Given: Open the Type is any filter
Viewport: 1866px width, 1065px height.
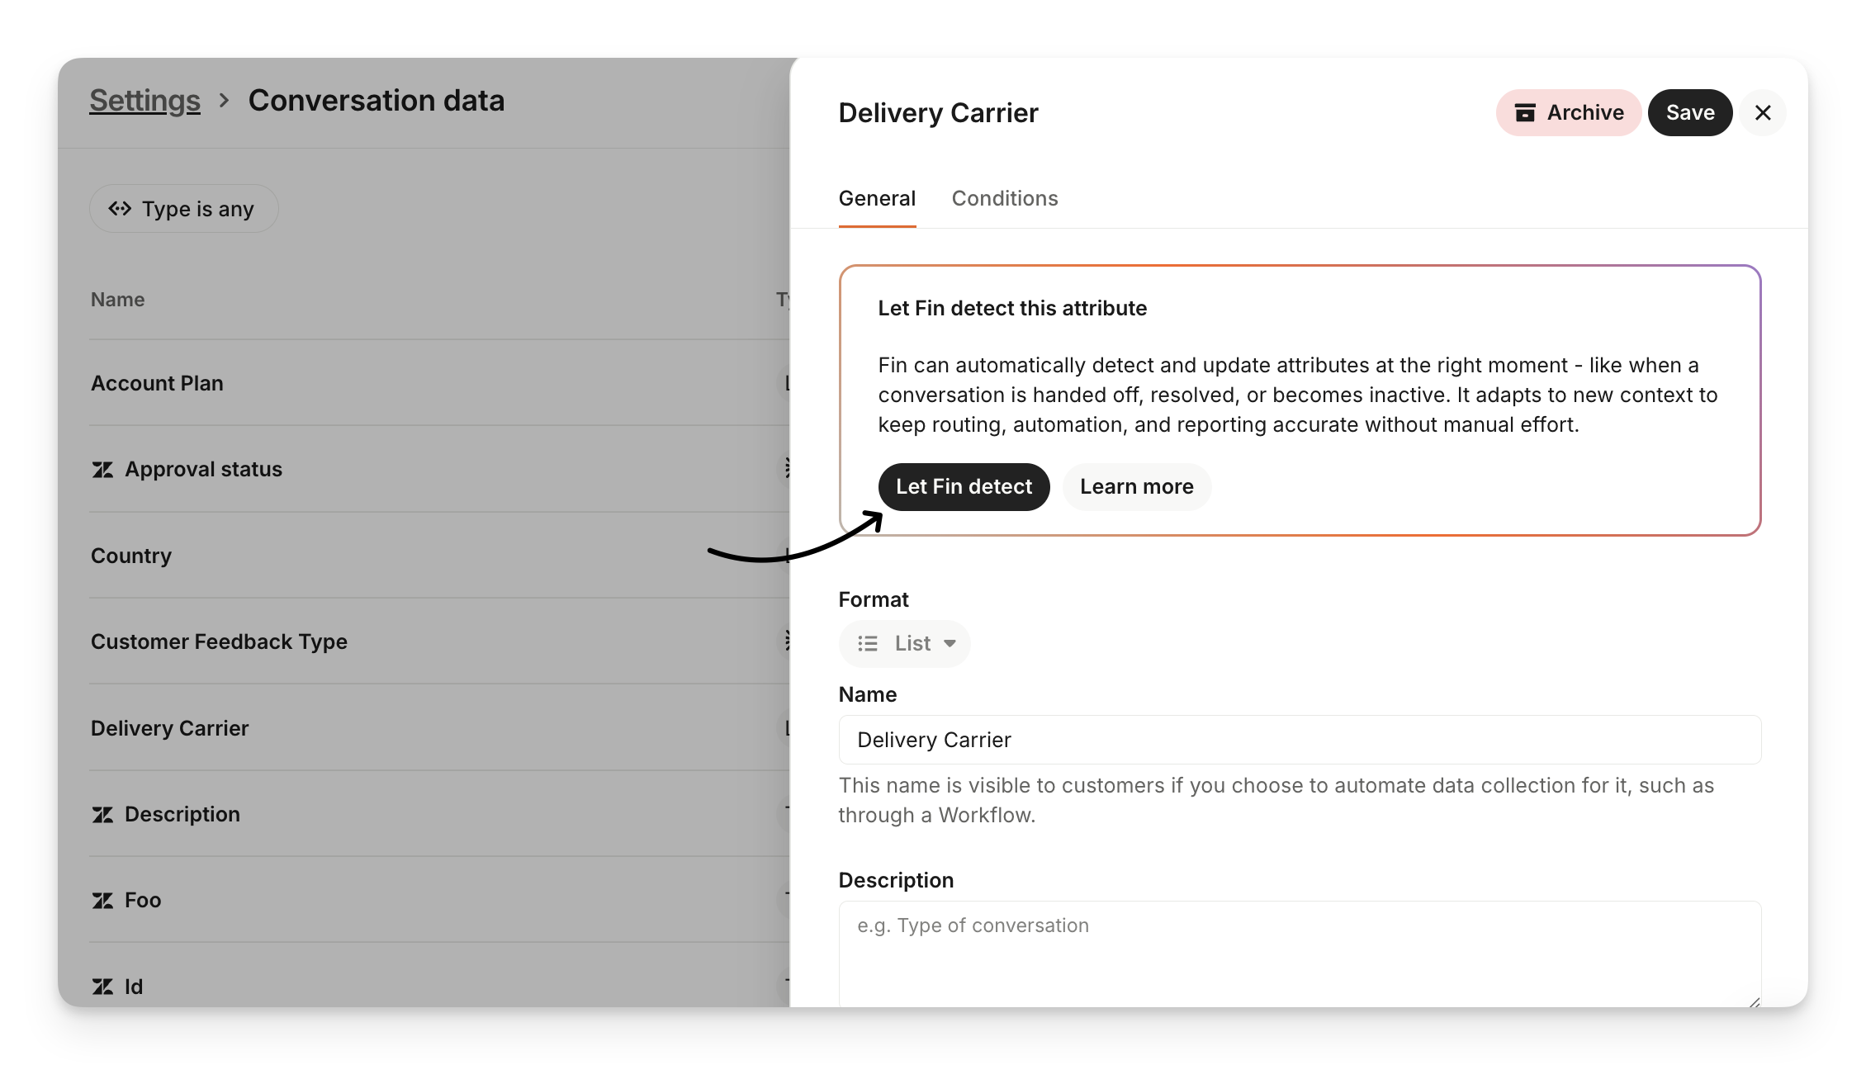Looking at the screenshot, I should 183,209.
